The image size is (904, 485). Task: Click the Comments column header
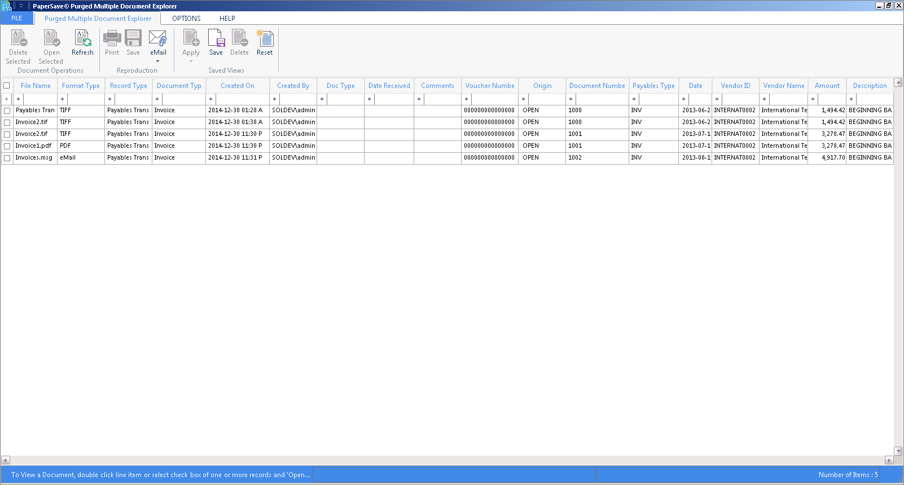coord(437,86)
